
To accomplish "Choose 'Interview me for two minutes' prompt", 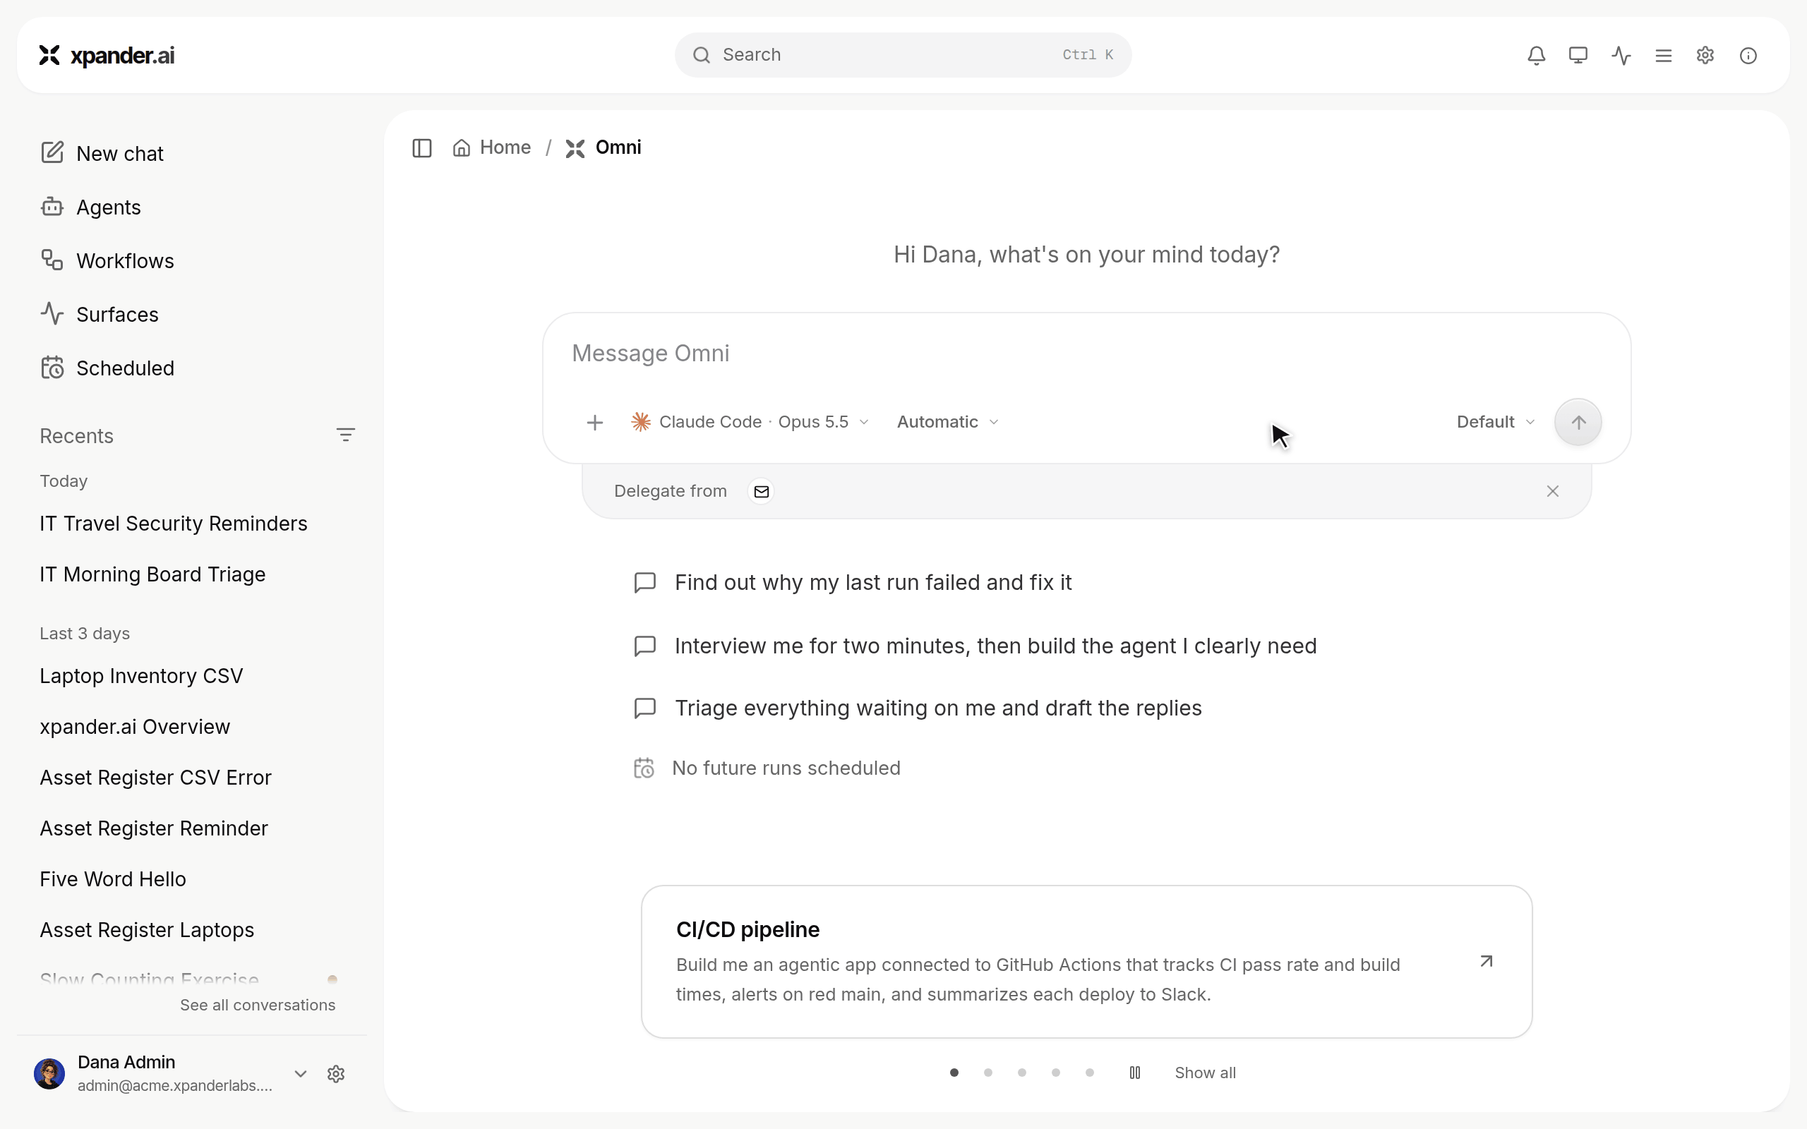I will tap(974, 646).
